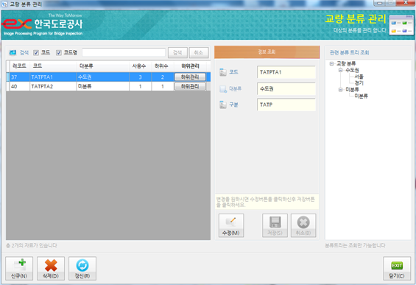Click the 저장(S) floppy disk save button

(x=275, y=225)
